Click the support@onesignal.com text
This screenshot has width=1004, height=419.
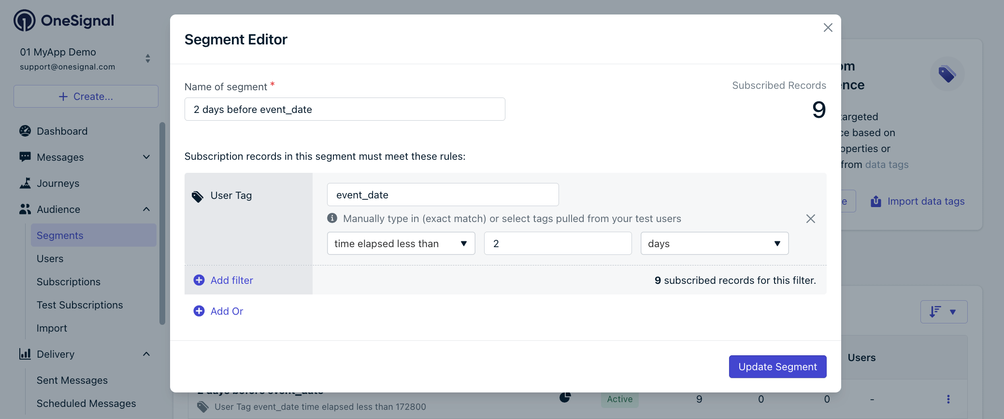(x=68, y=67)
